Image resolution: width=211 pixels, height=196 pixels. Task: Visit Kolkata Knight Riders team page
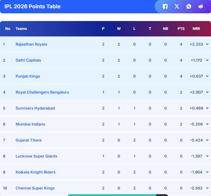(36, 172)
